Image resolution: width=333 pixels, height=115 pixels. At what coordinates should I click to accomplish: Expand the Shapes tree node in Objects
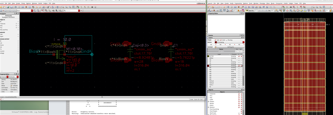coord(208,101)
